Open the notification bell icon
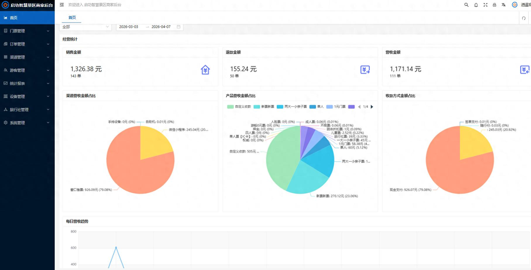The height and width of the screenshot is (270, 531). tap(476, 5)
